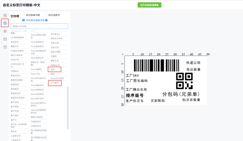Select 工厂SKU field on the label
This screenshot has height=141, width=243.
[x=132, y=76]
